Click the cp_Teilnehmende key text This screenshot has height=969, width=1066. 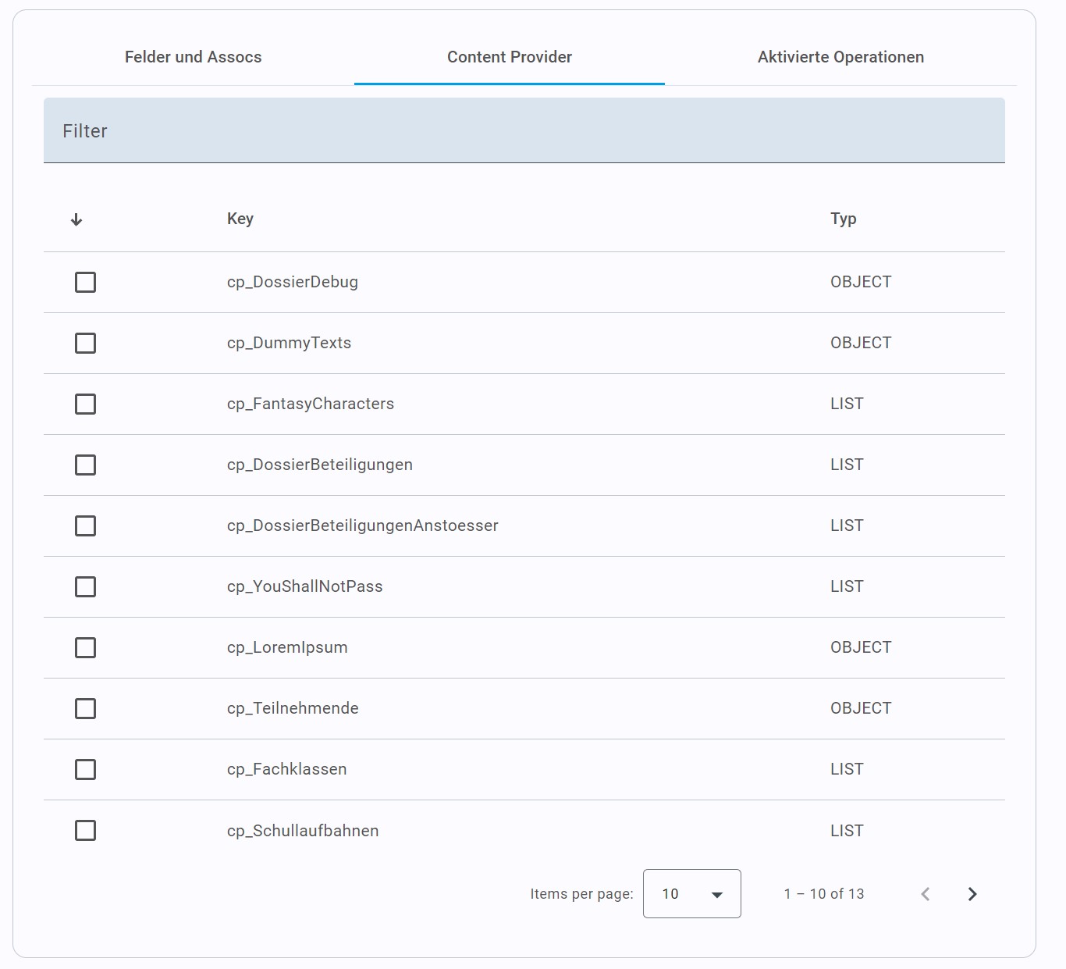293,708
